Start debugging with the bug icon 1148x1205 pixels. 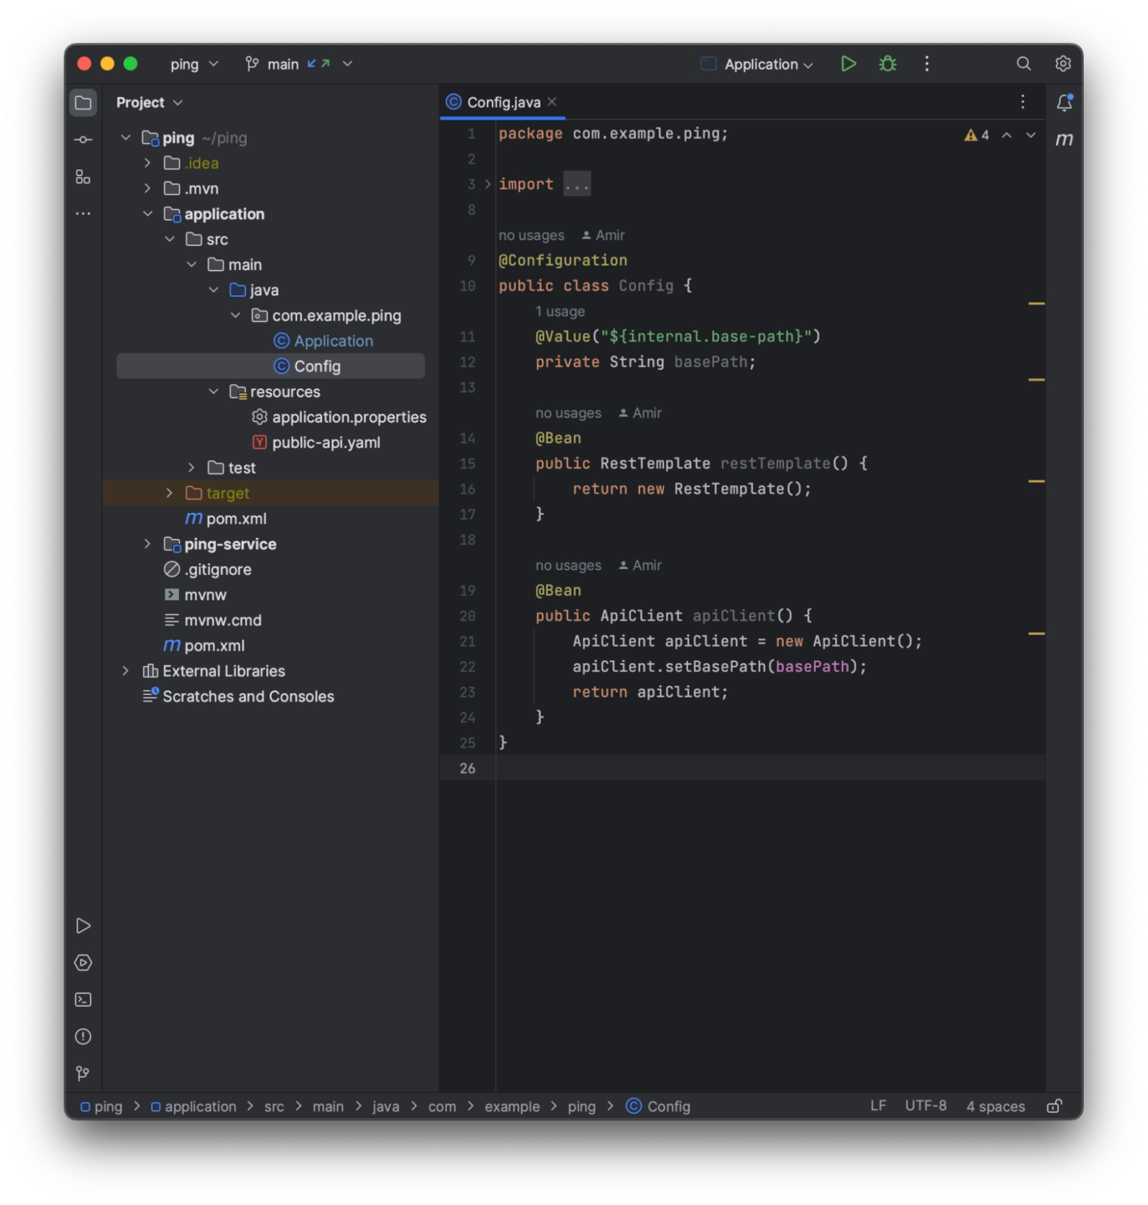tap(886, 64)
